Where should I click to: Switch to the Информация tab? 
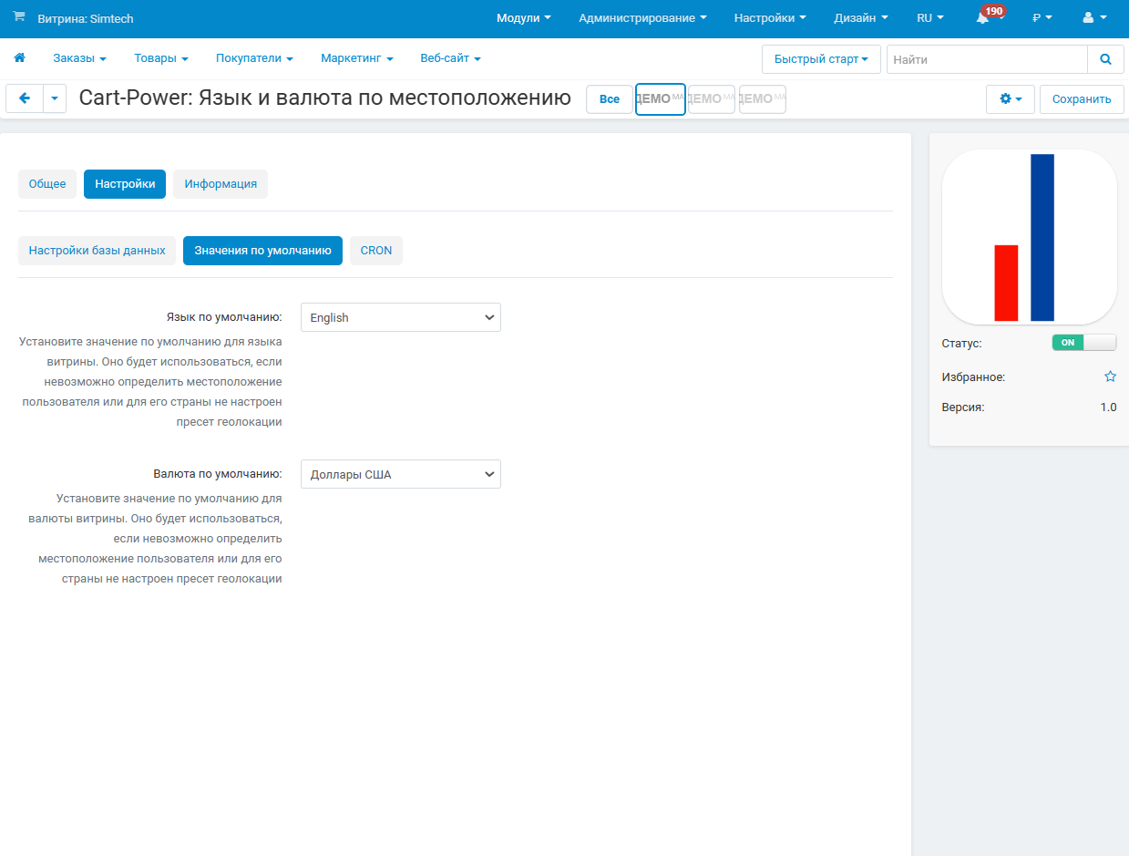point(221,184)
